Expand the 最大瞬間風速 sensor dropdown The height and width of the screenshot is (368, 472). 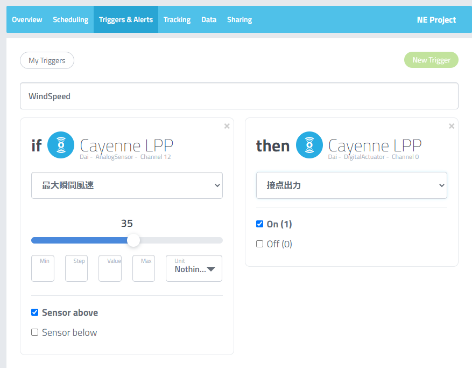coord(127,185)
